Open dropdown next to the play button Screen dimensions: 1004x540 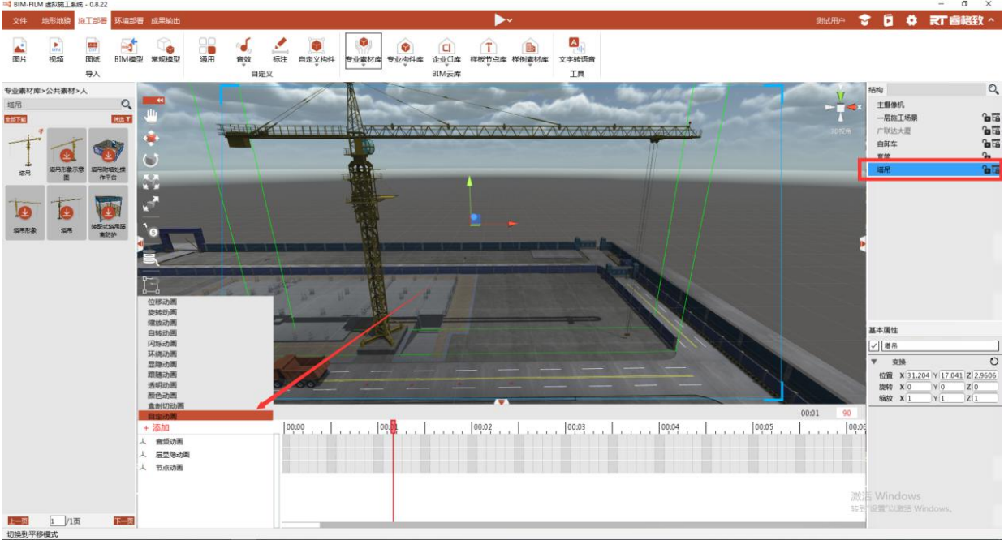(510, 20)
